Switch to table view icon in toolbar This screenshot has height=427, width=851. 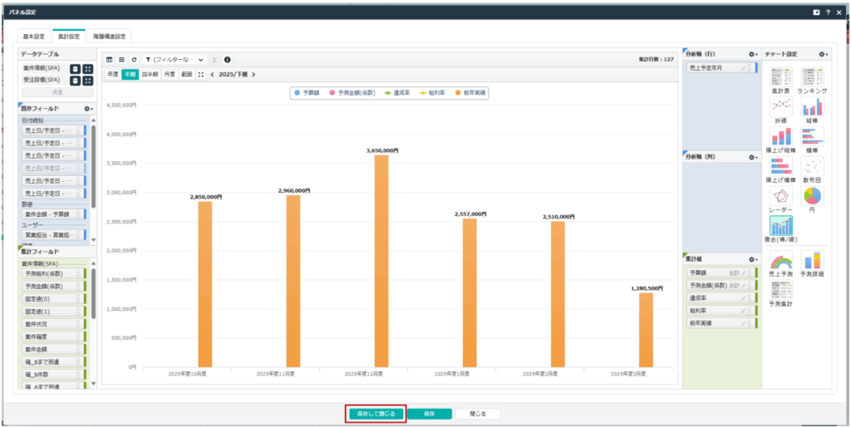[x=110, y=60]
